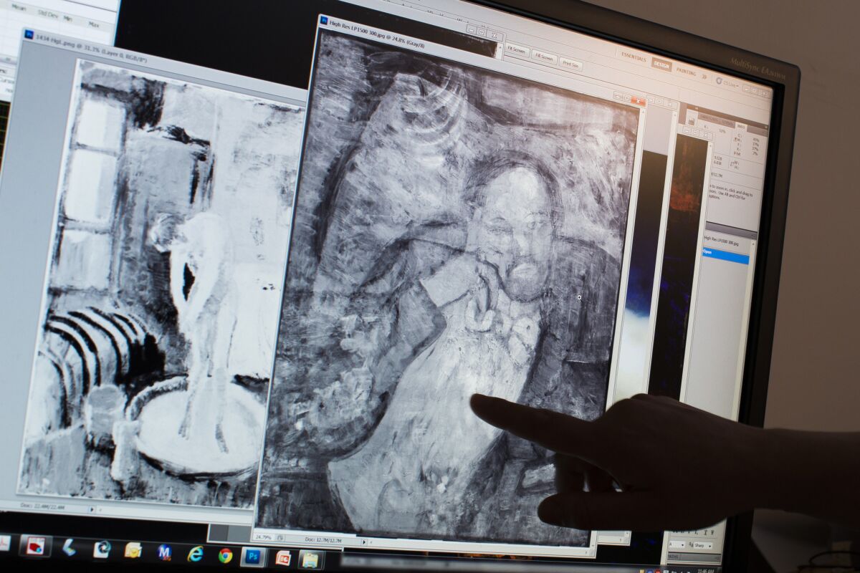The width and height of the screenshot is (860, 573).
Task: Open status bar arrow menu of High Res window
Action: [364, 541]
